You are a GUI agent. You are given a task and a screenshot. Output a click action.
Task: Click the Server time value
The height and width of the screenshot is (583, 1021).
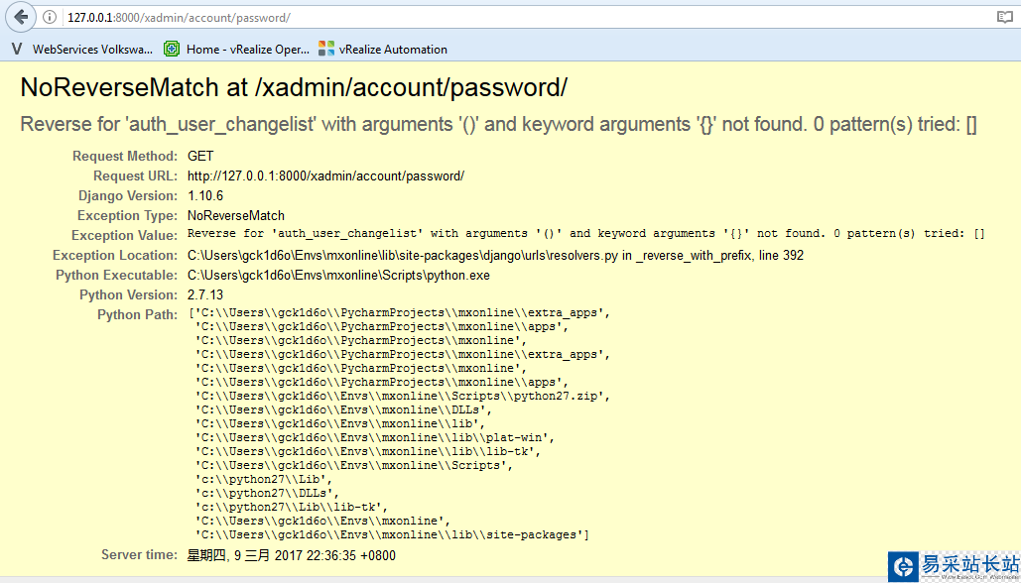click(x=292, y=555)
